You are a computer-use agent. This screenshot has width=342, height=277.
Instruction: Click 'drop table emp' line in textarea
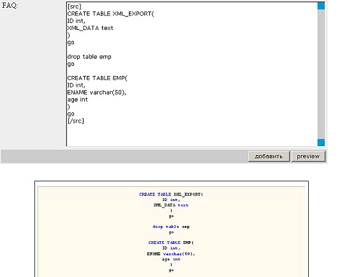[89, 57]
